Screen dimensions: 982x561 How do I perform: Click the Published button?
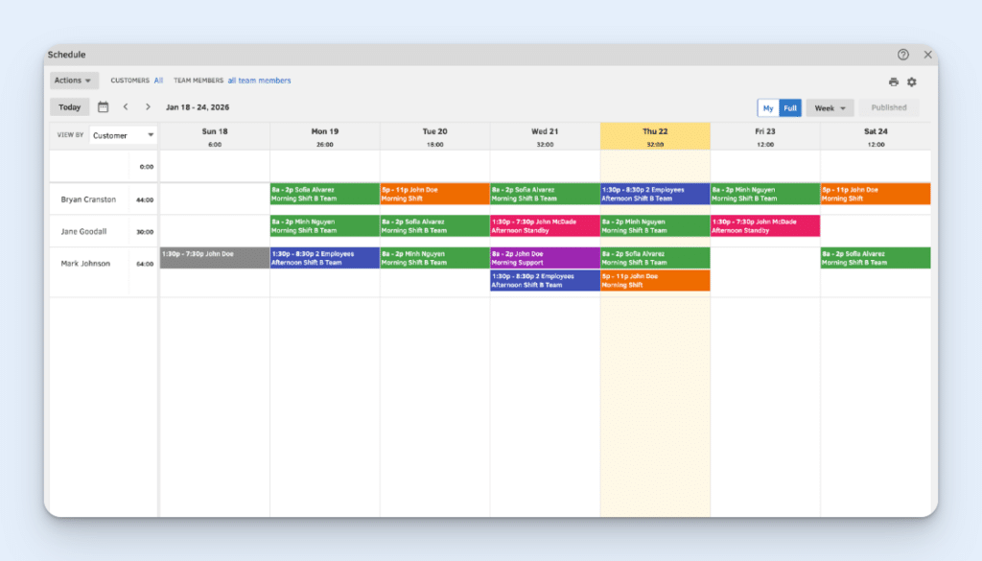(x=888, y=107)
